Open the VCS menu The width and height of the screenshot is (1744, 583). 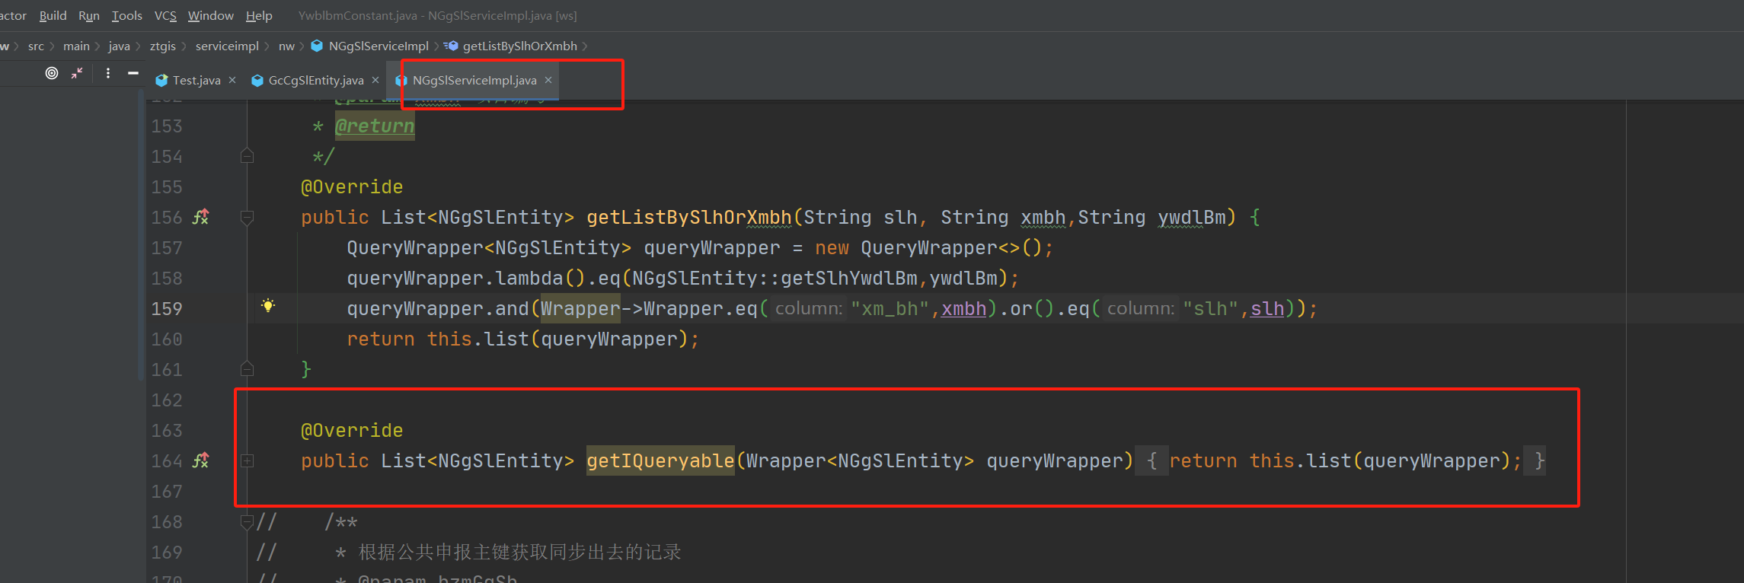pyautogui.click(x=165, y=15)
